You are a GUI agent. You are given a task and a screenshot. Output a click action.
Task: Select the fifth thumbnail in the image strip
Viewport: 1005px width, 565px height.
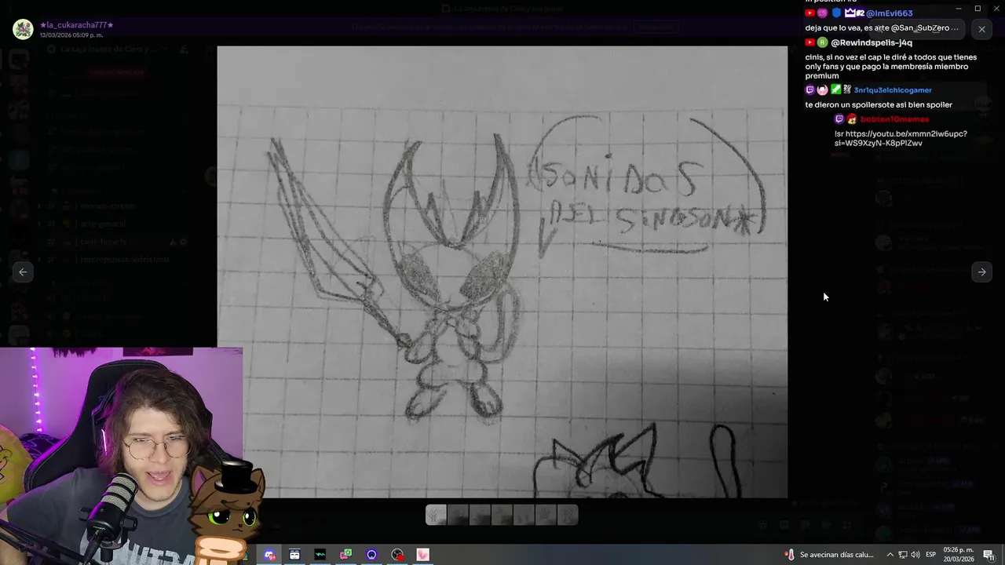coord(524,515)
